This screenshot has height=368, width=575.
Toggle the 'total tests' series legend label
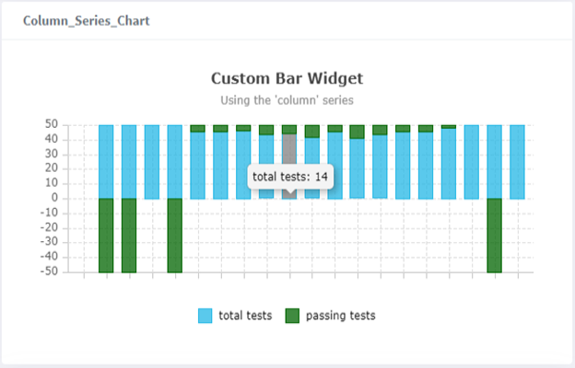[x=245, y=316]
